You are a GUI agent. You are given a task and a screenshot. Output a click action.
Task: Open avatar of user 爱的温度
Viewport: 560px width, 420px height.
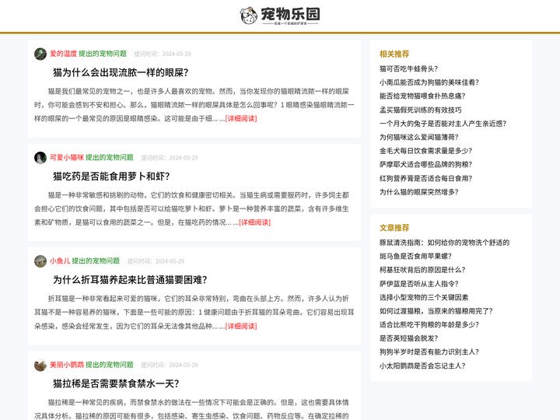(x=40, y=54)
